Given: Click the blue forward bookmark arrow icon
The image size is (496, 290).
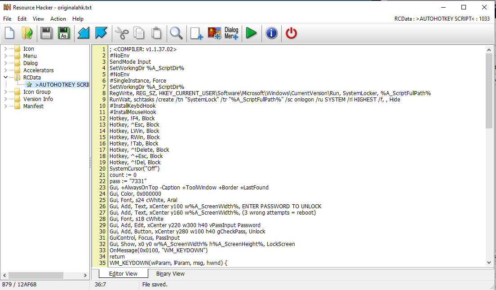Looking at the screenshot, I should pyautogui.click(x=101, y=33).
